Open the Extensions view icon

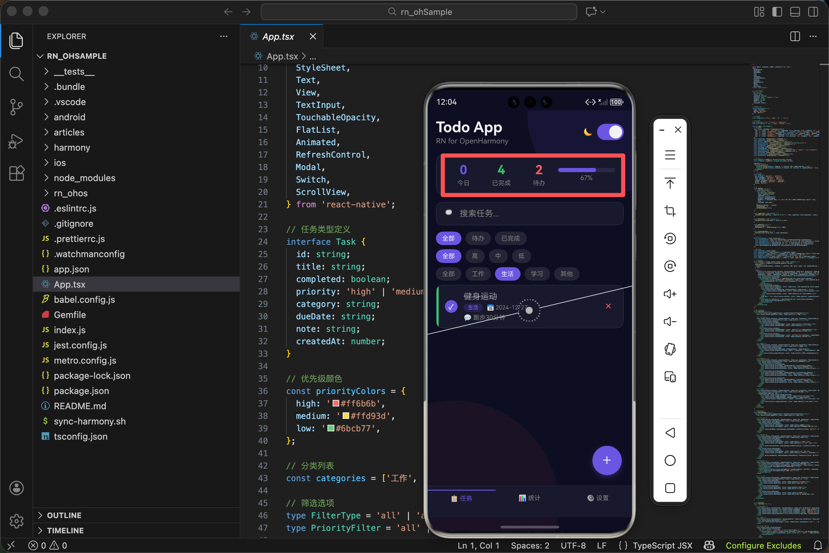point(16,173)
